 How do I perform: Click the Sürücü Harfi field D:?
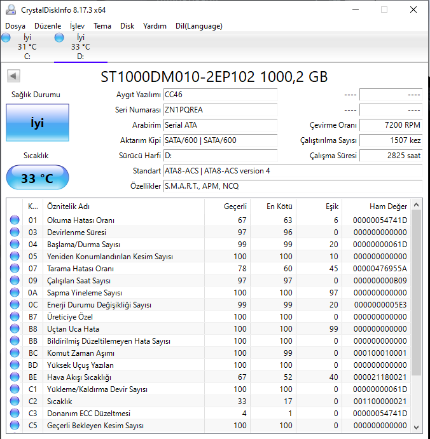[x=220, y=156]
